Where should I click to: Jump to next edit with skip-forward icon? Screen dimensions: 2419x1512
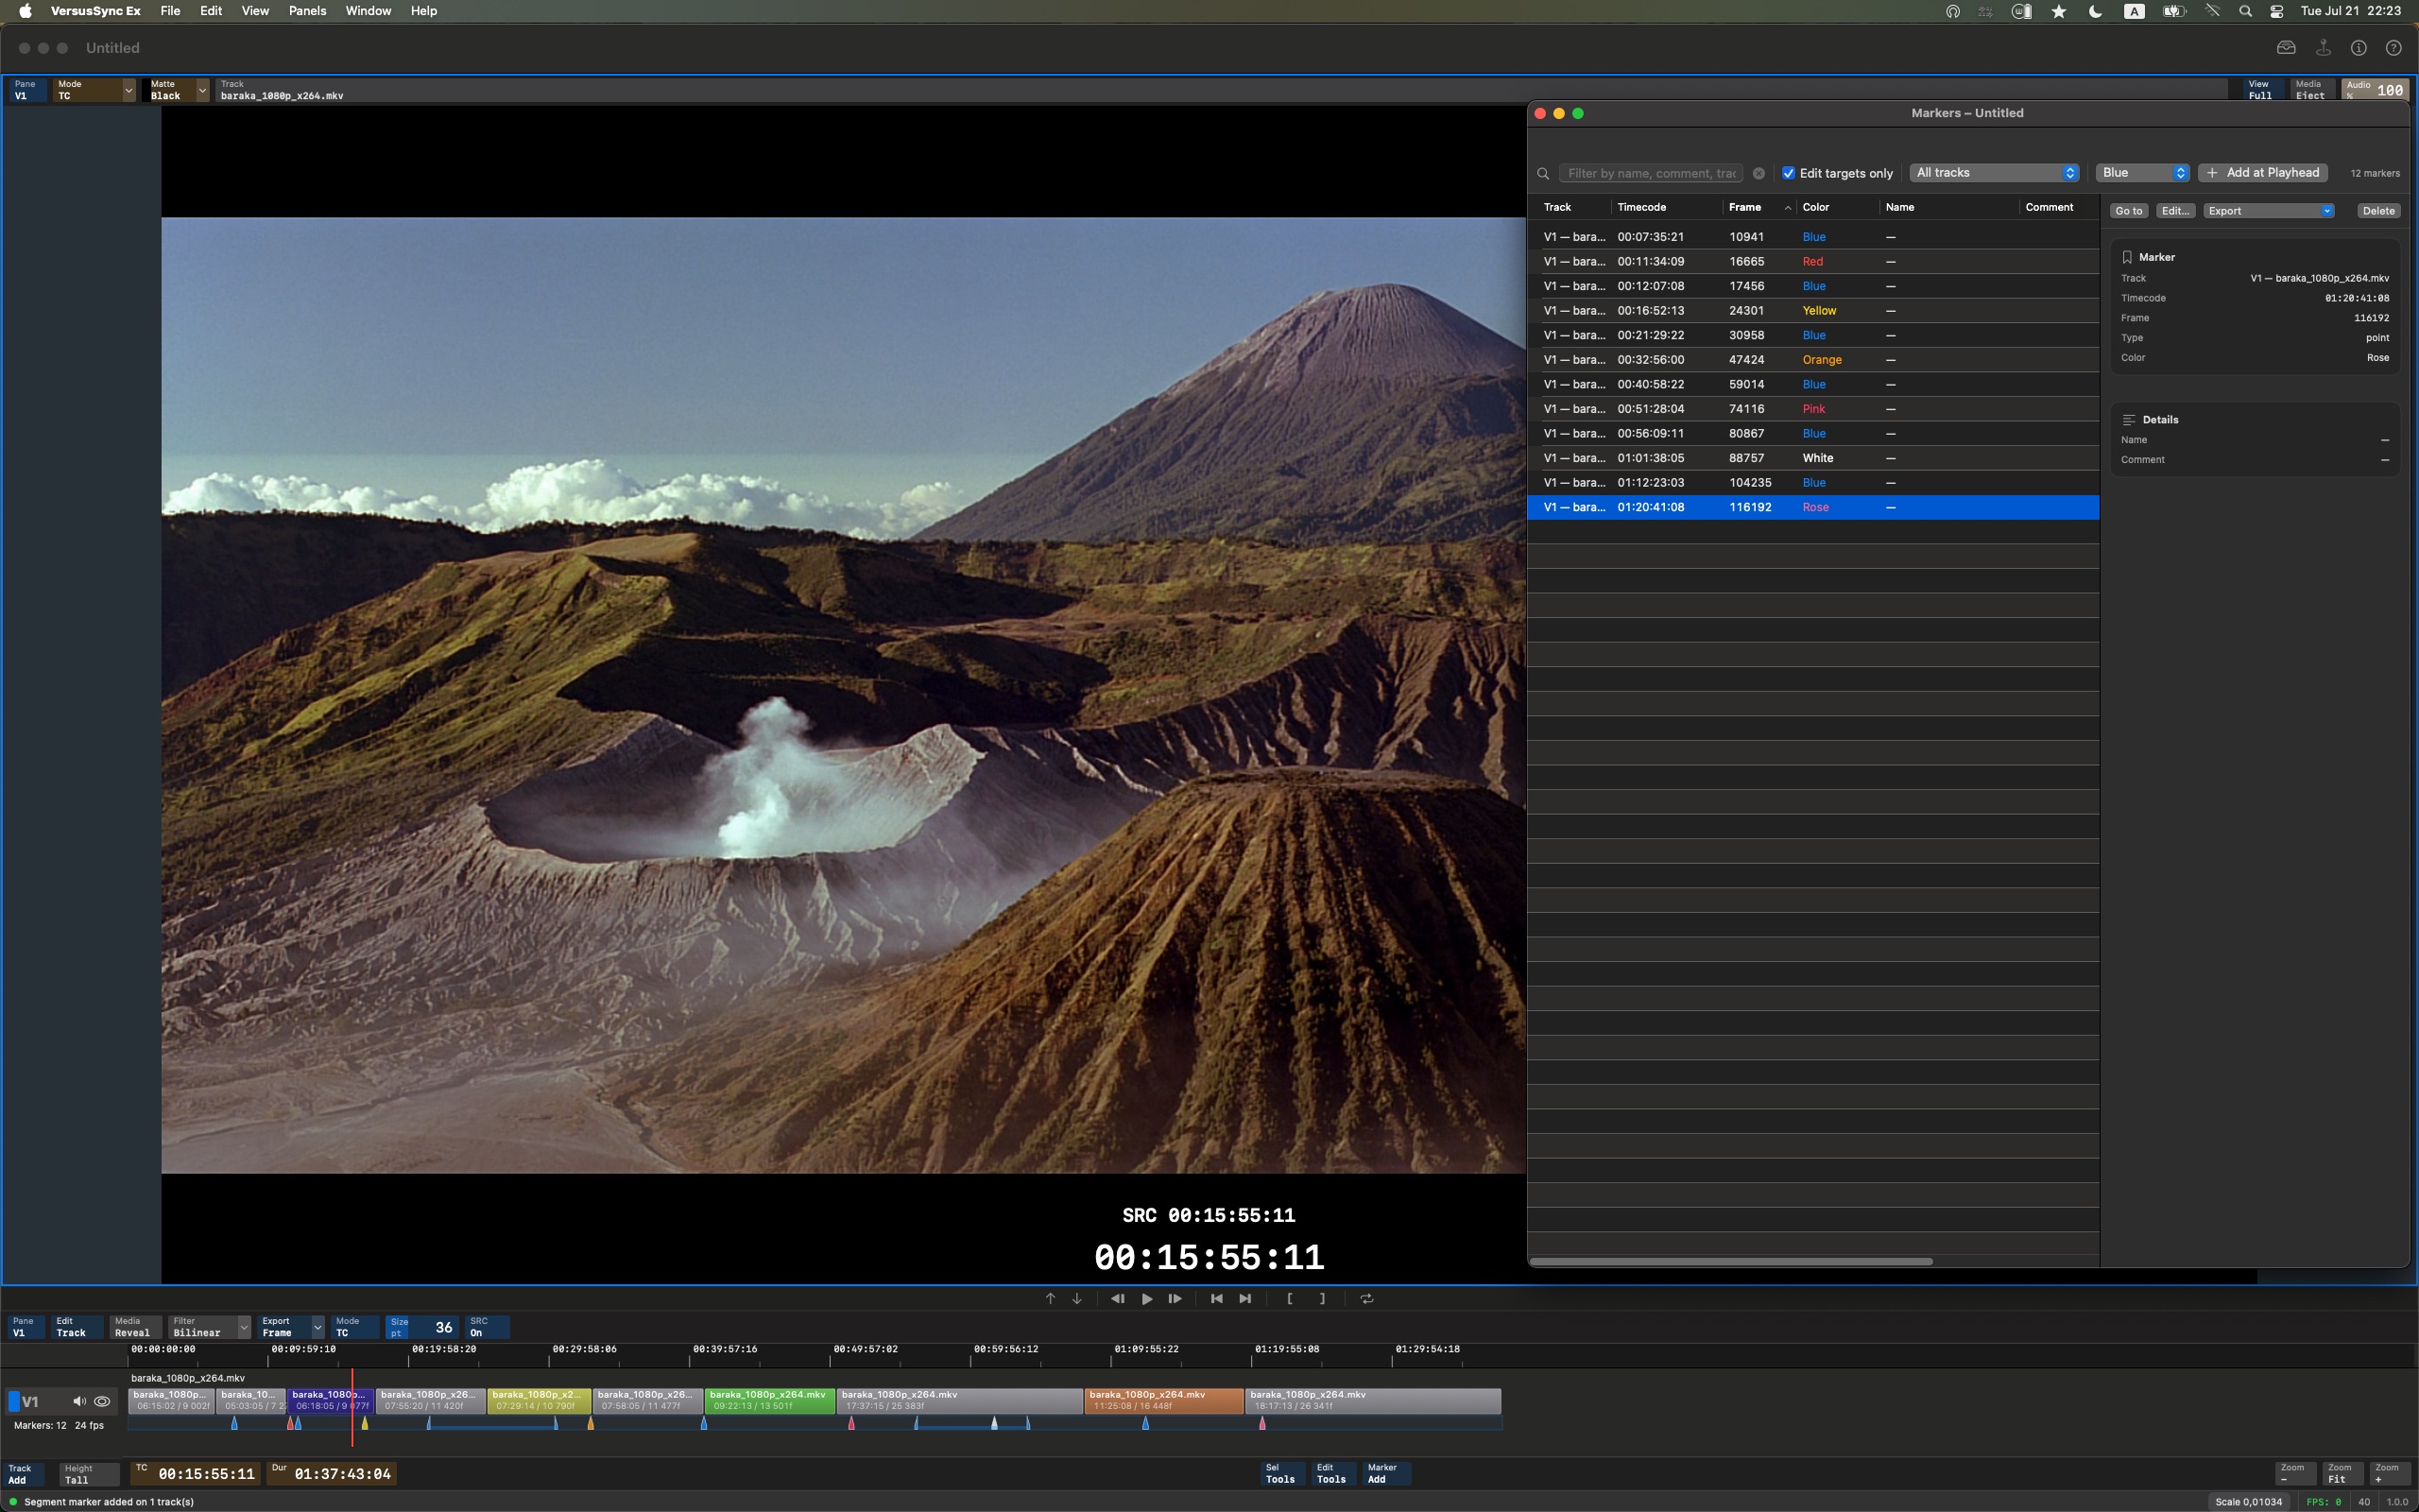[1245, 1298]
